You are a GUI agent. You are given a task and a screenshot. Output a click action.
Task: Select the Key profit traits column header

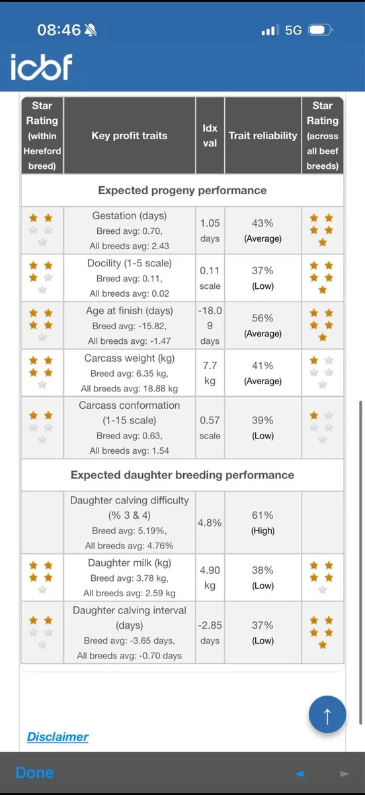click(130, 136)
